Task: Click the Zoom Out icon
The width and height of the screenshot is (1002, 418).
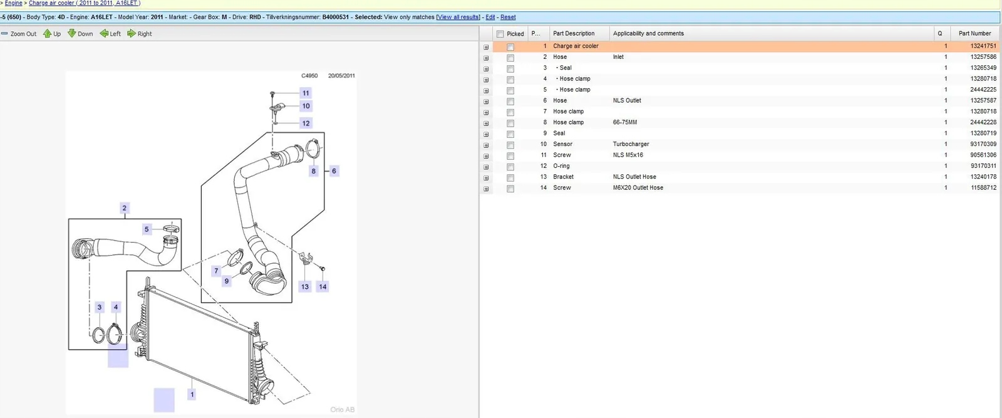Action: pos(4,34)
